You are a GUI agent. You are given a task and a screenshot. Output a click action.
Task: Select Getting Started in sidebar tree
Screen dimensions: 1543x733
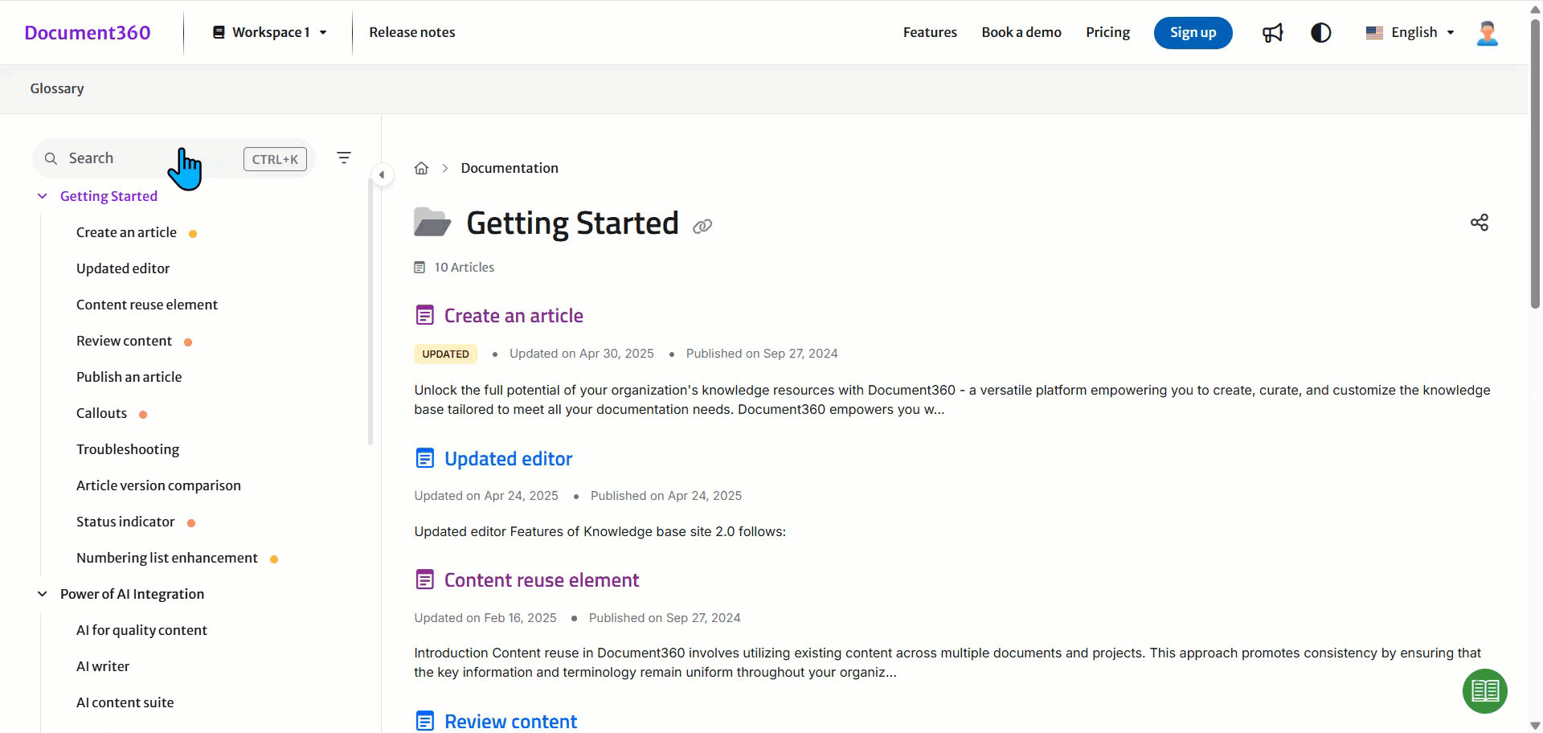pyautogui.click(x=108, y=196)
